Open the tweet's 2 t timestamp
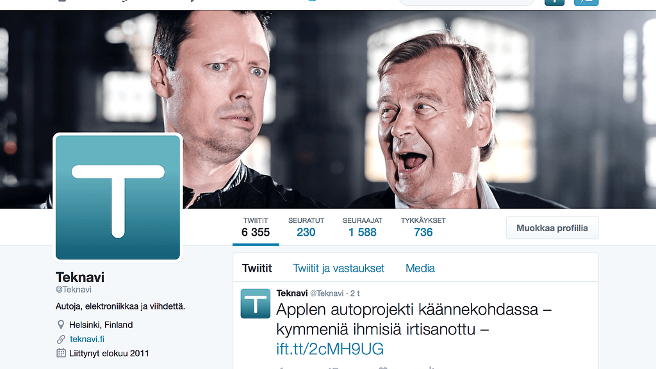 click(355, 293)
